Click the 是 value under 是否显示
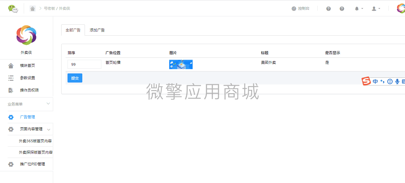 (x=327, y=62)
